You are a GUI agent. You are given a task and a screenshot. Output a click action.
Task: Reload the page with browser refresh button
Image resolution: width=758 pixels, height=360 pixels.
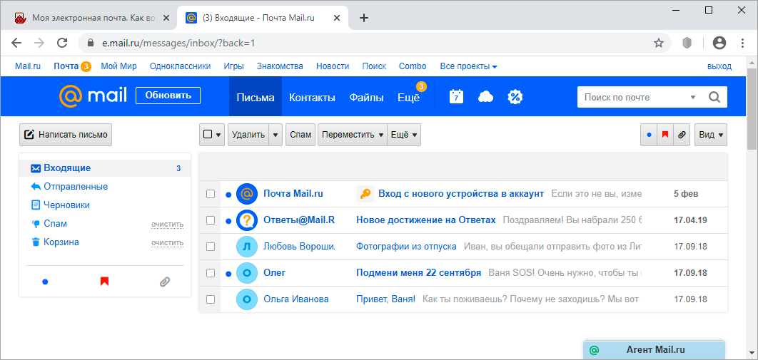coord(62,43)
